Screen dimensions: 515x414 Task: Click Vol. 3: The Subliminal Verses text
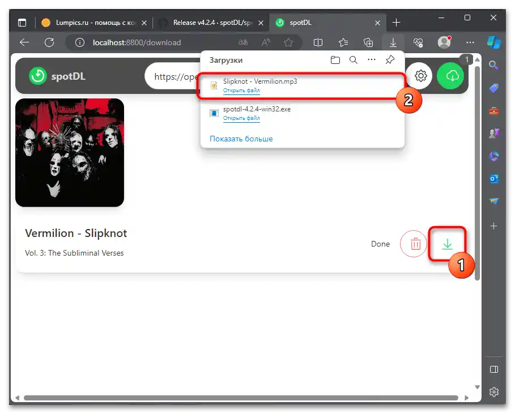click(74, 253)
